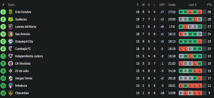Click Imbabura's green W form result
This screenshot has width=214, height=98.
pos(186,86)
